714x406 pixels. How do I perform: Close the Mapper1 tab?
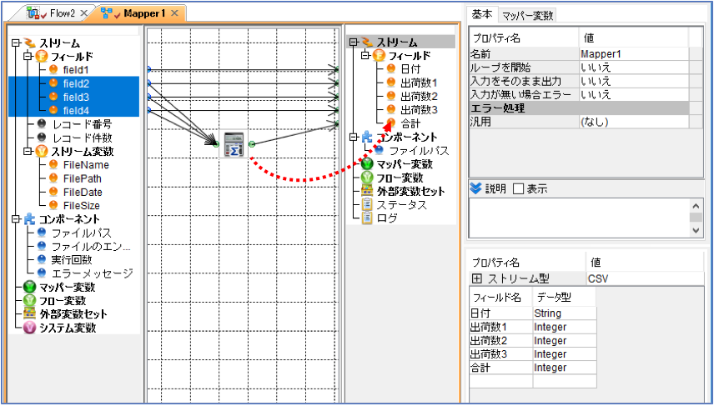click(174, 13)
